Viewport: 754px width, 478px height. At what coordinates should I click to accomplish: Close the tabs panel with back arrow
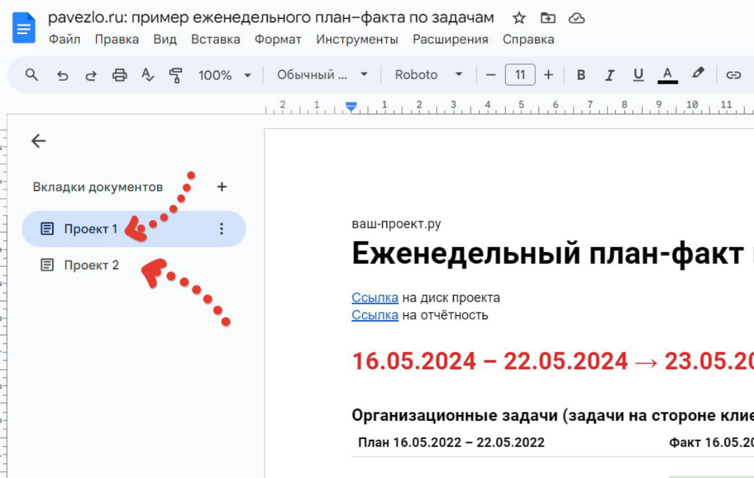[x=38, y=141]
